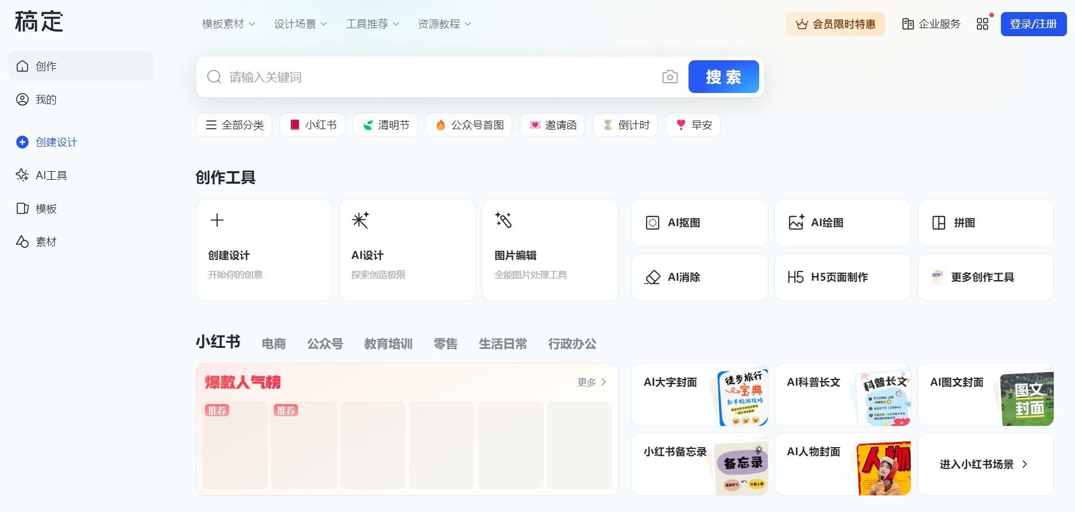The width and height of the screenshot is (1075, 512).
Task: Open the AI设计 sparkle card
Action: pos(407,250)
